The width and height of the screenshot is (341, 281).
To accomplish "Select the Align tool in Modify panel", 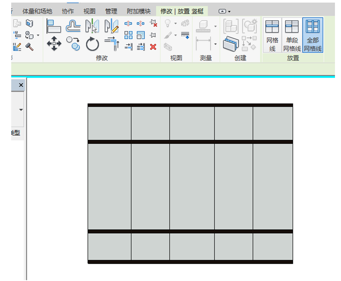I will [x=53, y=26].
